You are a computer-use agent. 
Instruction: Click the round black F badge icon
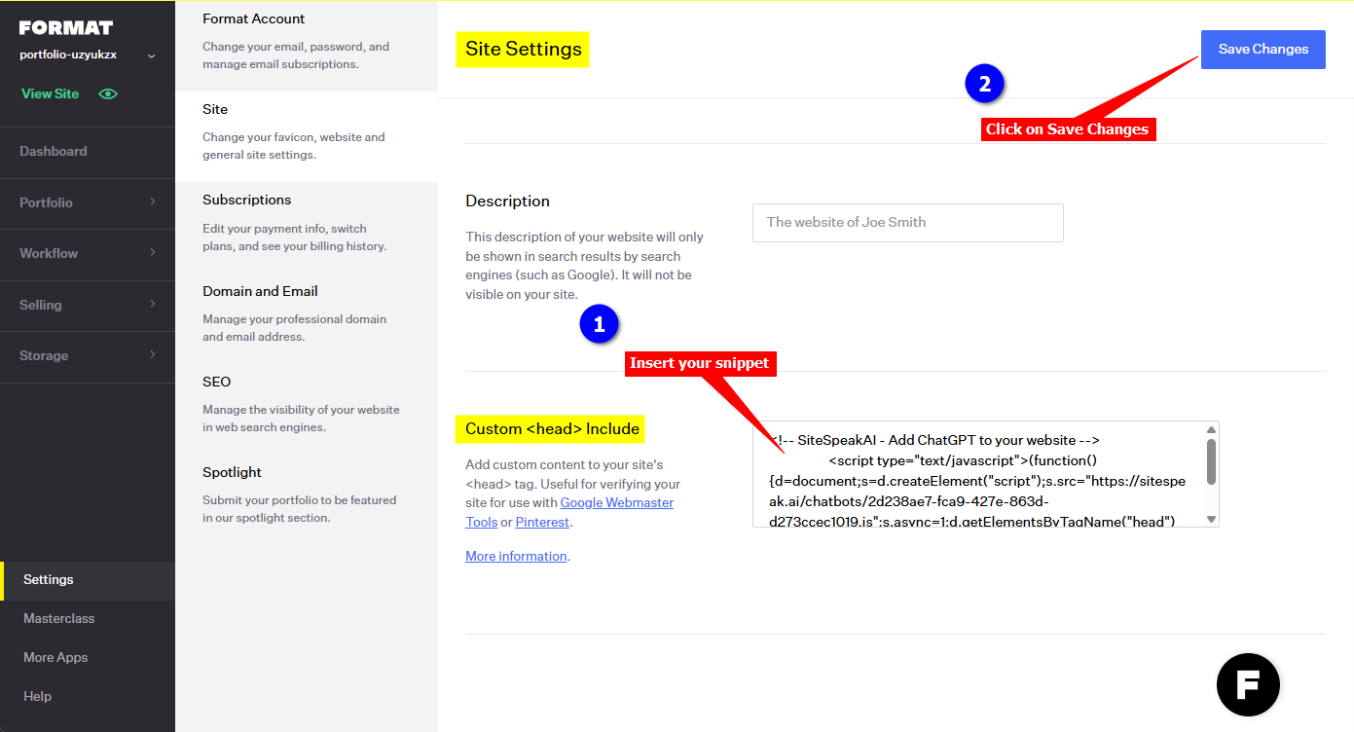pyautogui.click(x=1248, y=685)
